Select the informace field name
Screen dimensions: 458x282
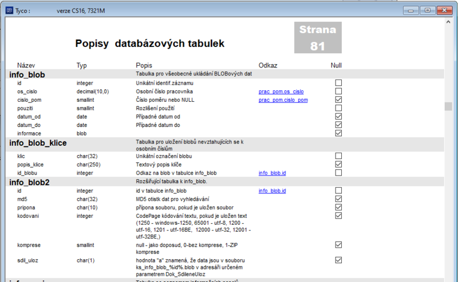pos(29,133)
